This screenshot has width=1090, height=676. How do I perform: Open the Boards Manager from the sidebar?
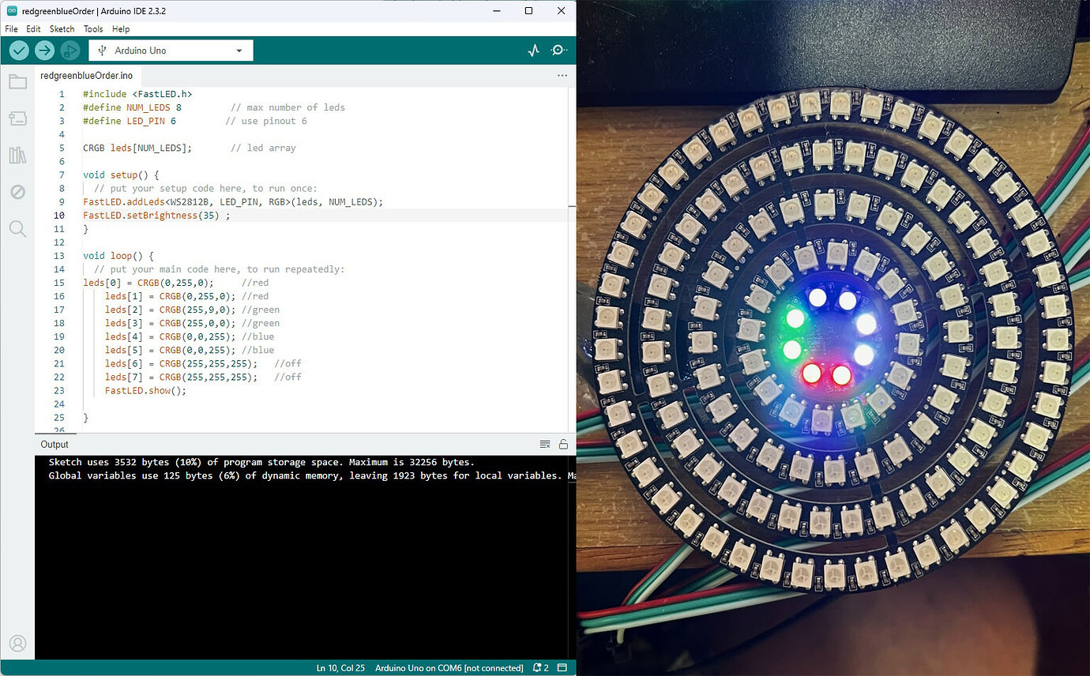coord(17,118)
